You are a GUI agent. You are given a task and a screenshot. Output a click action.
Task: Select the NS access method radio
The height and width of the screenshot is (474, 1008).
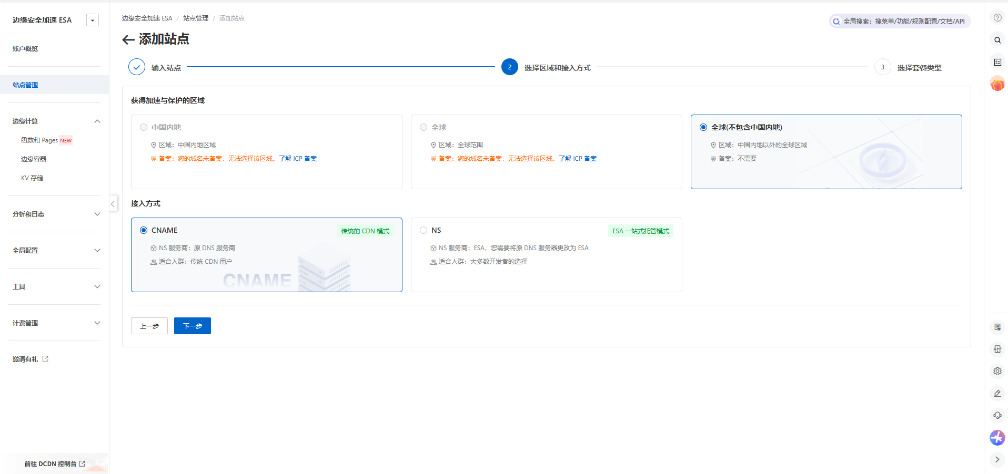coord(424,230)
